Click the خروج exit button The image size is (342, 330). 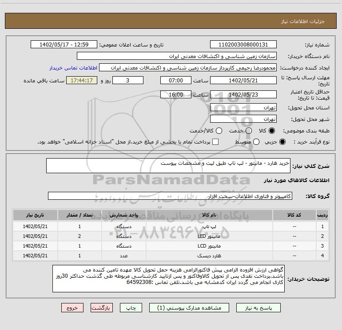pyautogui.click(x=72, y=308)
